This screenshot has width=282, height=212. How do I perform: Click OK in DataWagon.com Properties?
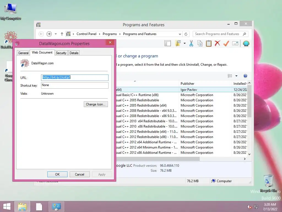[57, 174]
